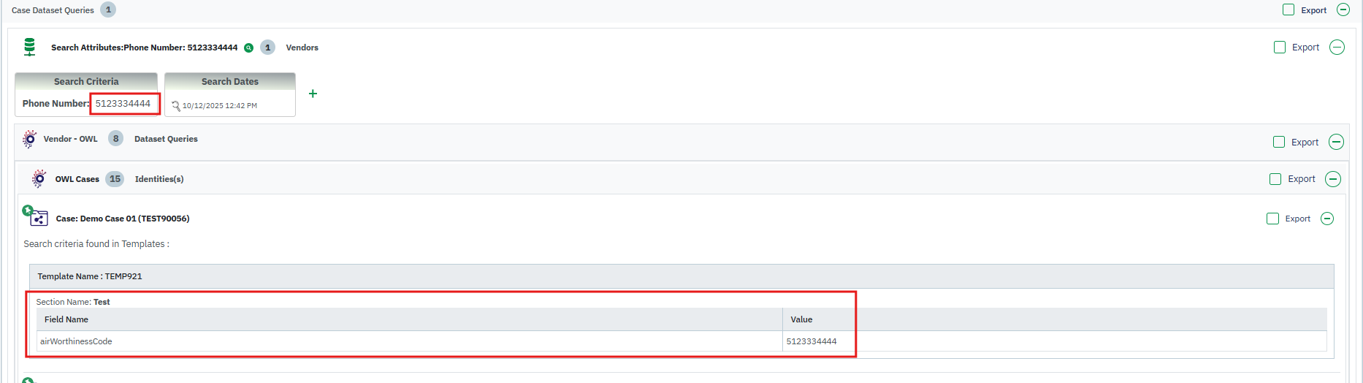The image size is (1363, 383).
Task: Enable Export checkbox for Vendor - OWL
Action: [x=1279, y=142]
